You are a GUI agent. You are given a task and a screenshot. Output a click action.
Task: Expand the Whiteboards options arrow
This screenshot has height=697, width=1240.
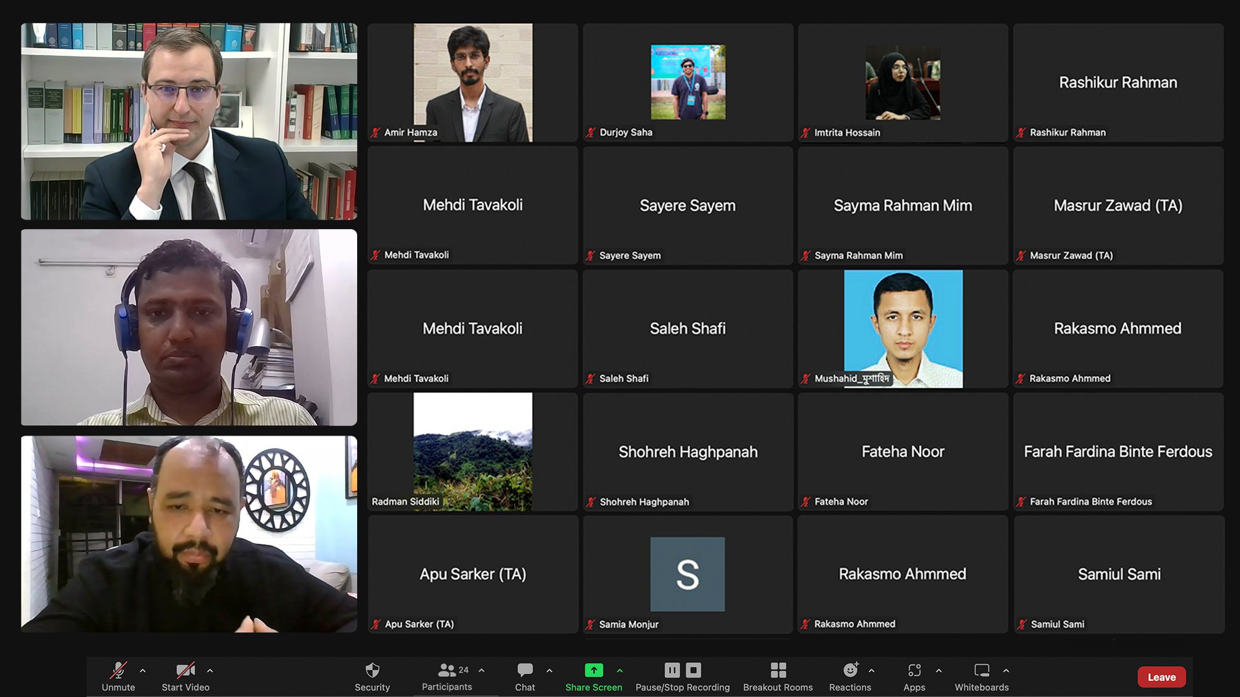coord(1006,671)
